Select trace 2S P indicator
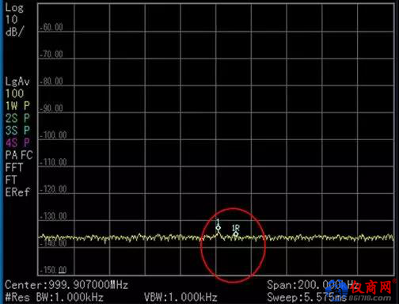399x304 pixels. pos(17,118)
